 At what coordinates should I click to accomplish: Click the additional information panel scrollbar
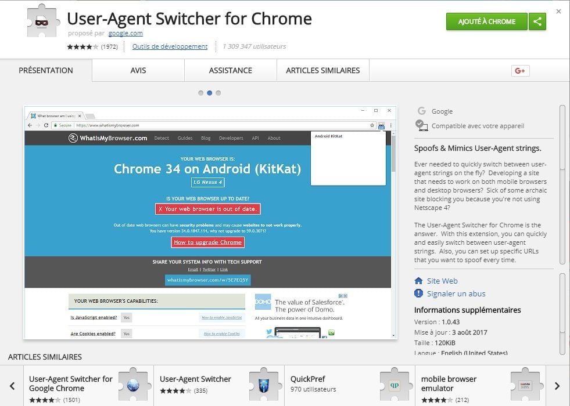point(562,314)
